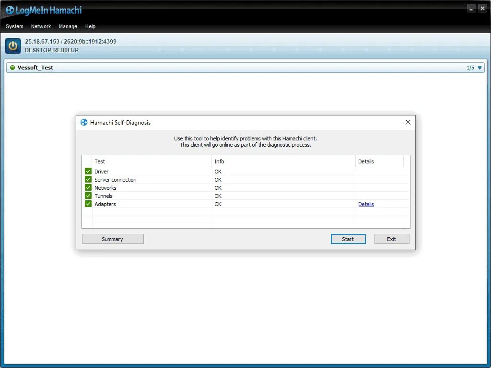Click the Tunnels test name

(104, 196)
